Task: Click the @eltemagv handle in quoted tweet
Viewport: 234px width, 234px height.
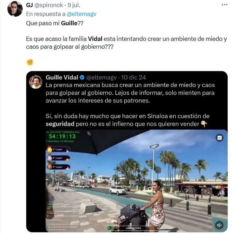Action: [x=101, y=78]
